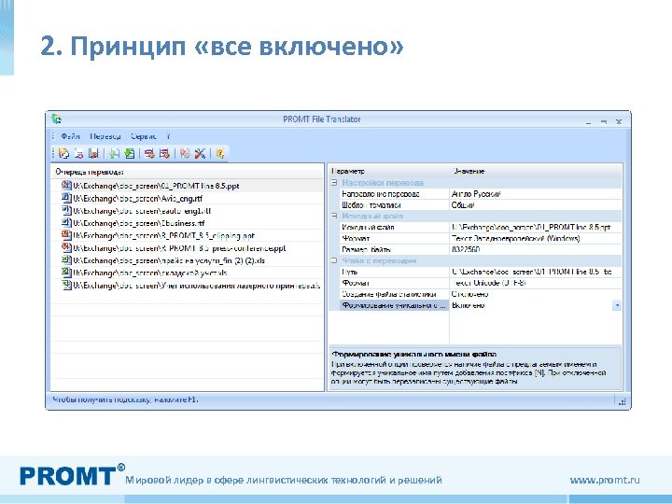Open the dropdown arrow next to Включено
This screenshot has height=504, width=672.
(617, 305)
